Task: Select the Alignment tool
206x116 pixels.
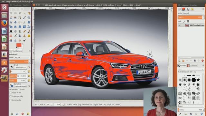Action: point(20,22)
